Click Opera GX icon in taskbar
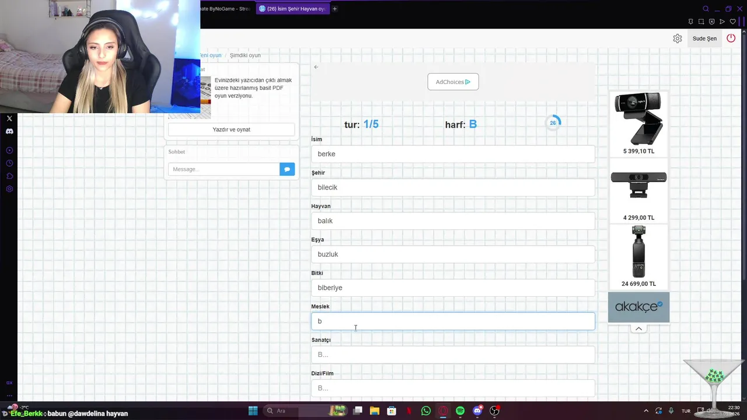Image resolution: width=747 pixels, height=420 pixels. 443,411
